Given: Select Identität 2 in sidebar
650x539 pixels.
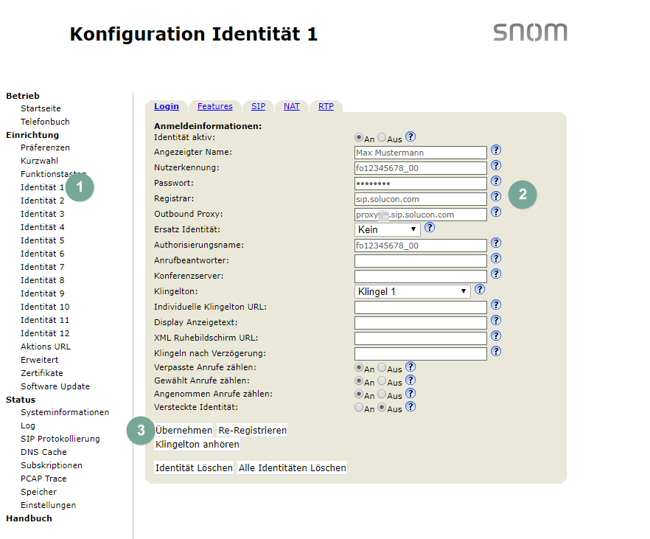Looking at the screenshot, I should point(42,201).
